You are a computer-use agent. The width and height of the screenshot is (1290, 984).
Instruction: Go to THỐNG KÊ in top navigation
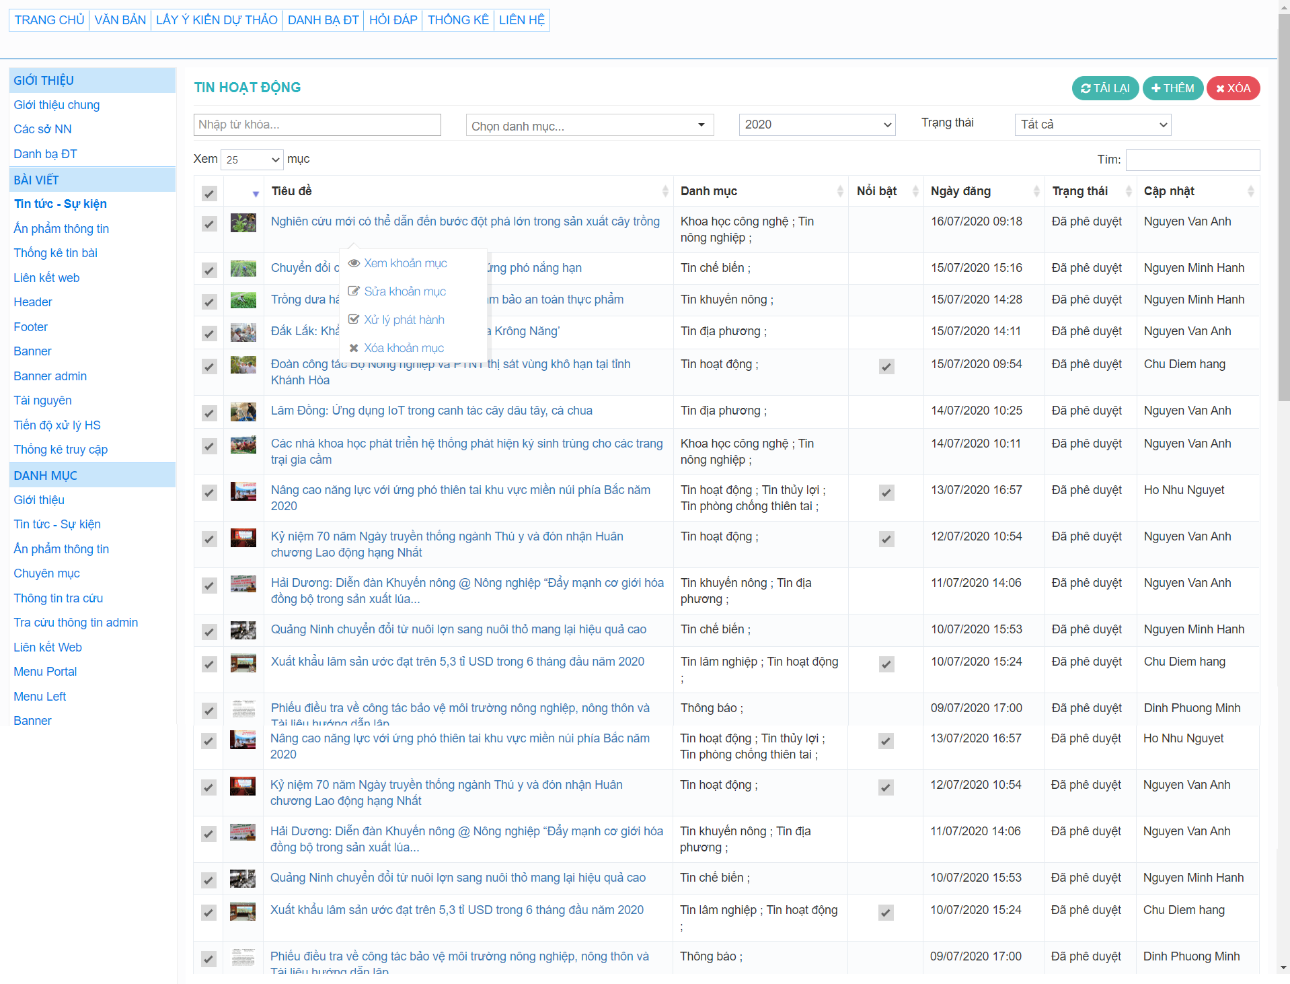458,20
